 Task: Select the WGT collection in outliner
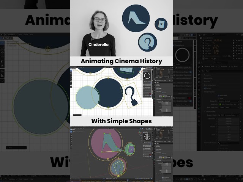(x=207, y=59)
